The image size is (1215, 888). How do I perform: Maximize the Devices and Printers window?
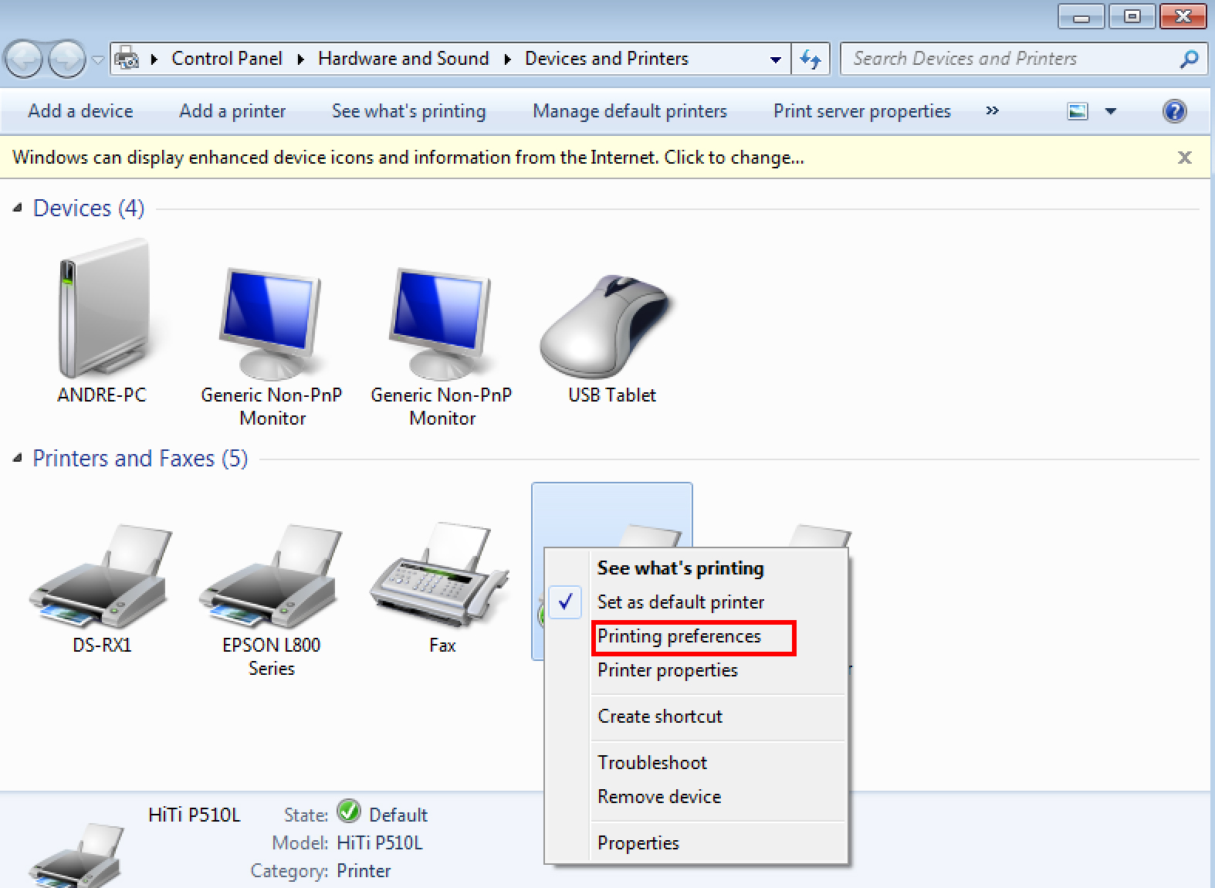[1132, 16]
